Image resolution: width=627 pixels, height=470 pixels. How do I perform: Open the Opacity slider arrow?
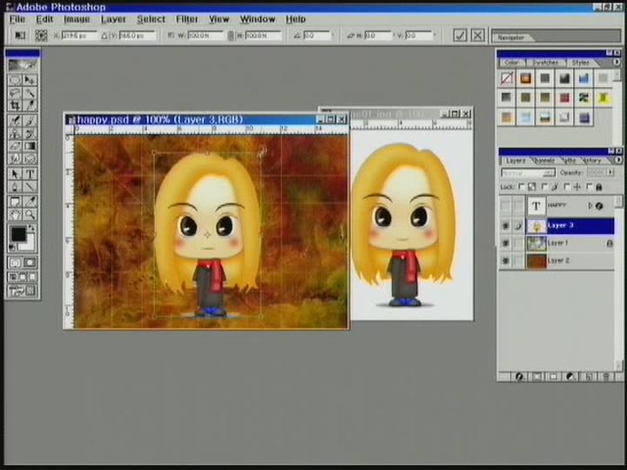610,172
